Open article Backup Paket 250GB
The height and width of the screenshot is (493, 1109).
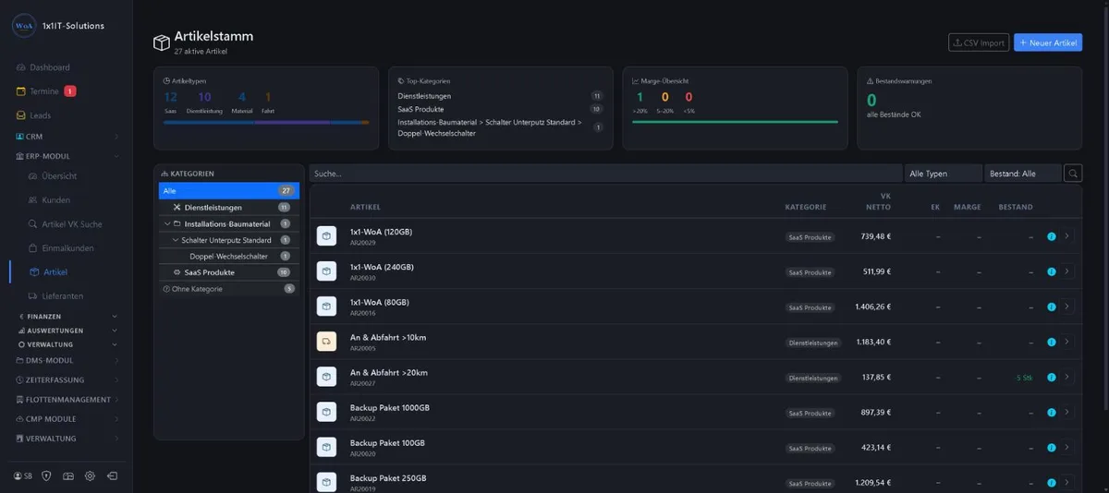(x=389, y=478)
